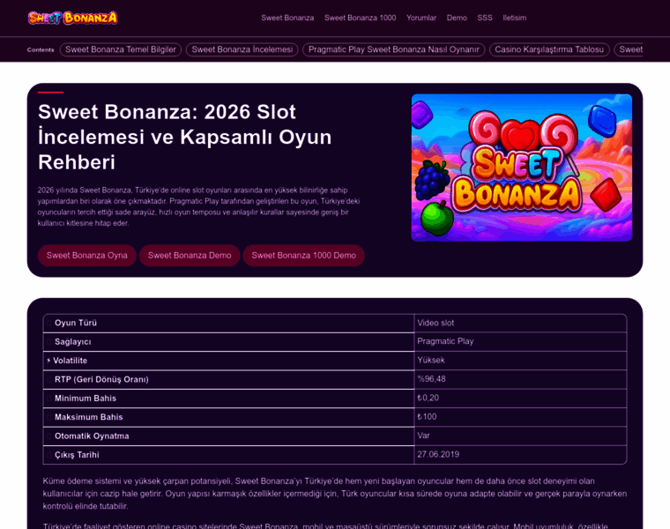
Task: Go to Yorumlar section
Action: point(421,18)
